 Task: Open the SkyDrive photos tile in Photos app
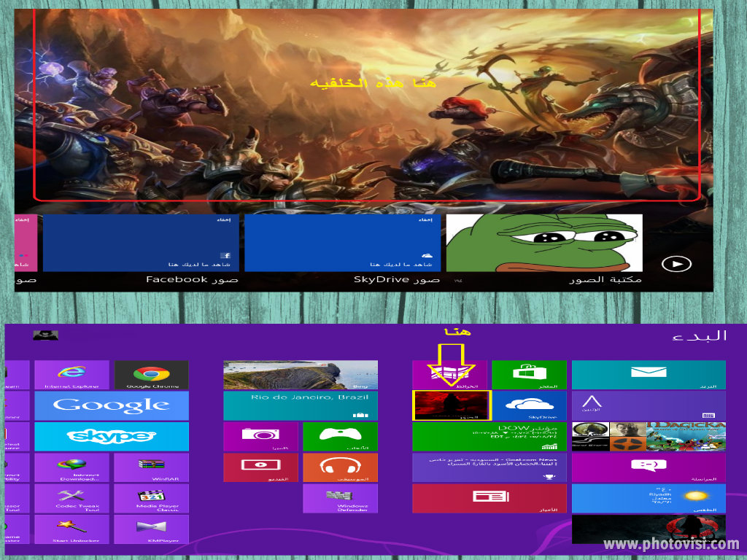[343, 243]
